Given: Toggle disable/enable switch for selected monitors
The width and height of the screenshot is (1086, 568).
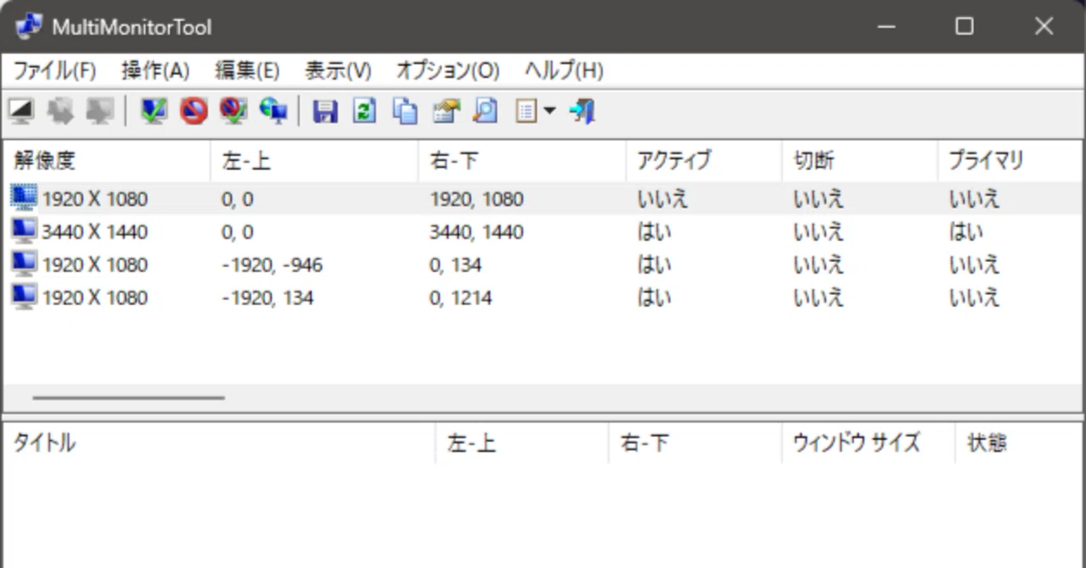Looking at the screenshot, I should tap(233, 111).
